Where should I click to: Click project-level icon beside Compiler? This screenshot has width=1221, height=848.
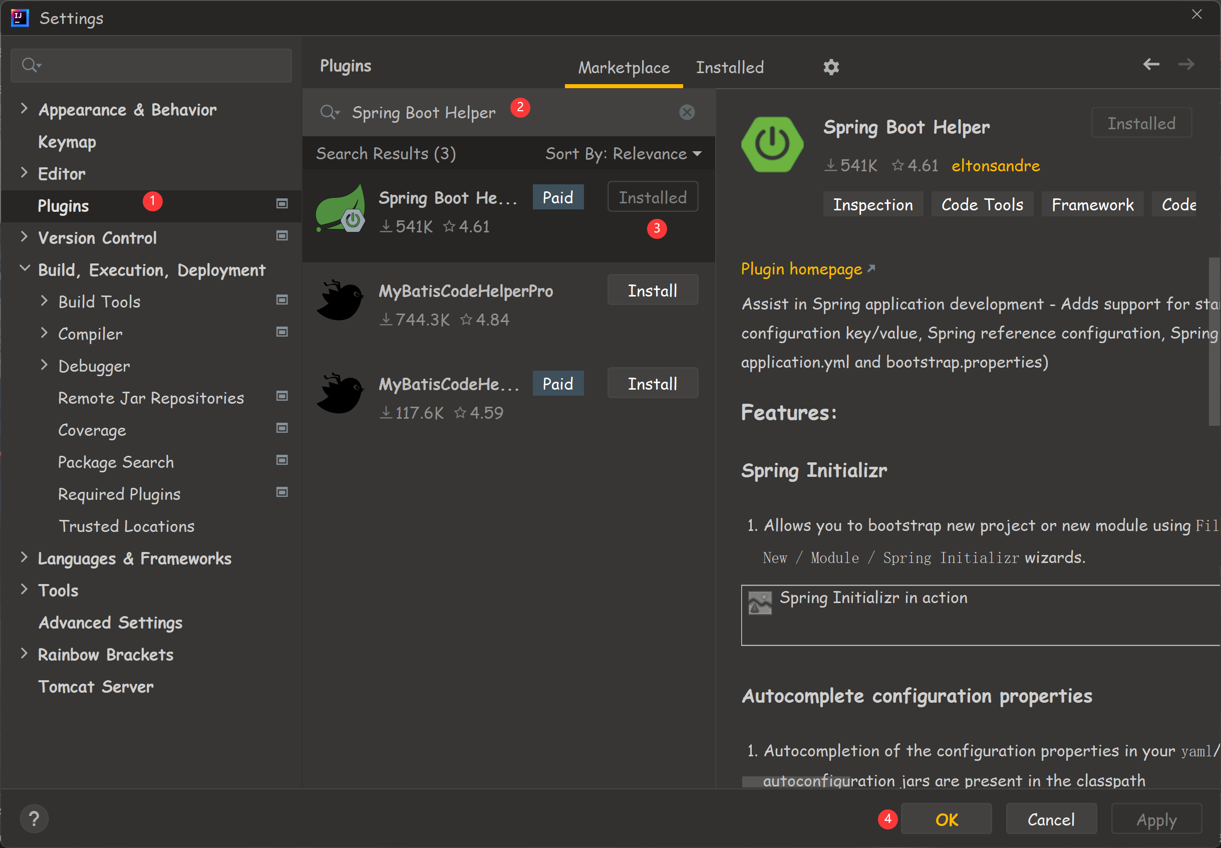tap(282, 332)
